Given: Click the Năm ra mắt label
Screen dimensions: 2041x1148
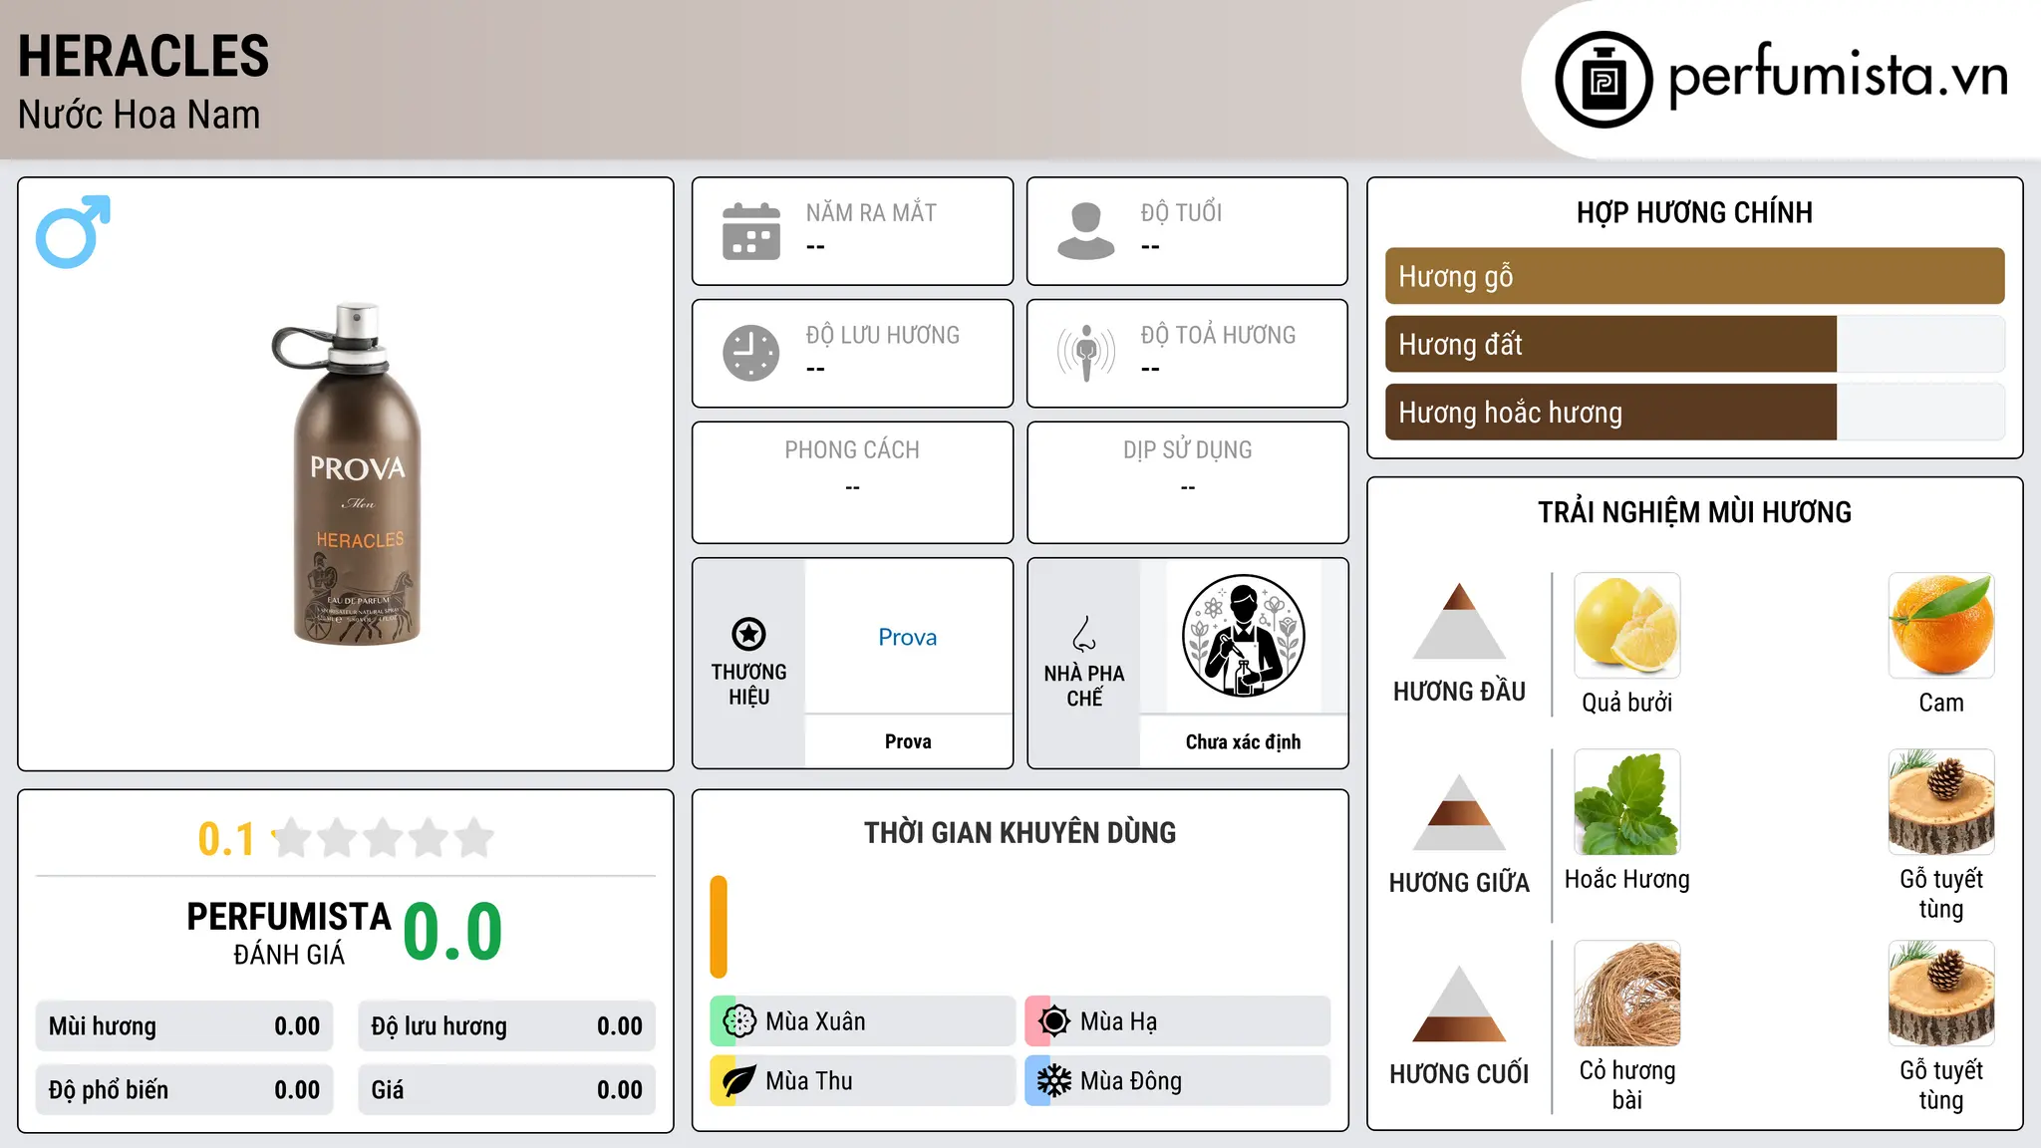Looking at the screenshot, I should (x=871, y=212).
